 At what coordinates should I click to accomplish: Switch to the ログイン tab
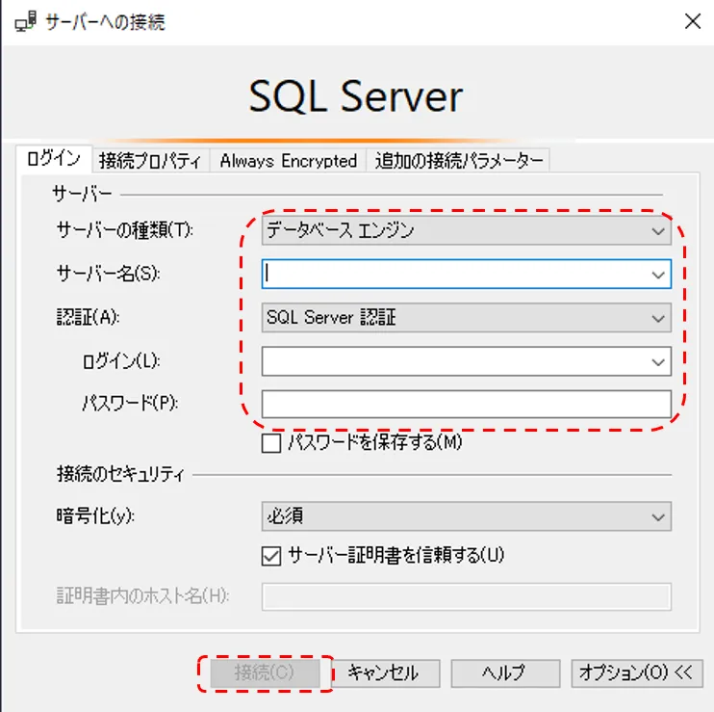point(54,160)
